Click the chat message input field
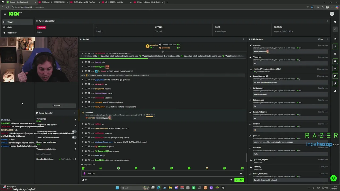This screenshot has height=191, width=340. (163, 173)
